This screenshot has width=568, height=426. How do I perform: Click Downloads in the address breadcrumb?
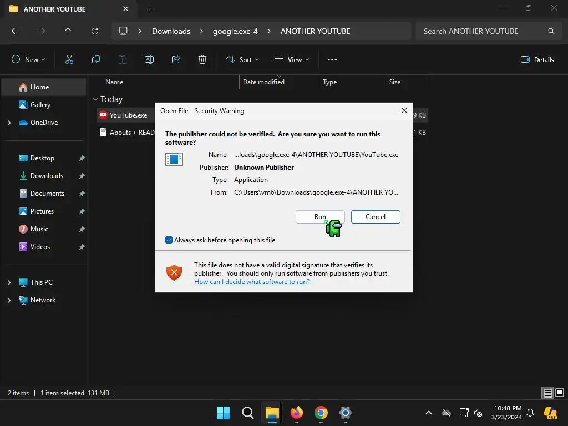click(x=171, y=31)
